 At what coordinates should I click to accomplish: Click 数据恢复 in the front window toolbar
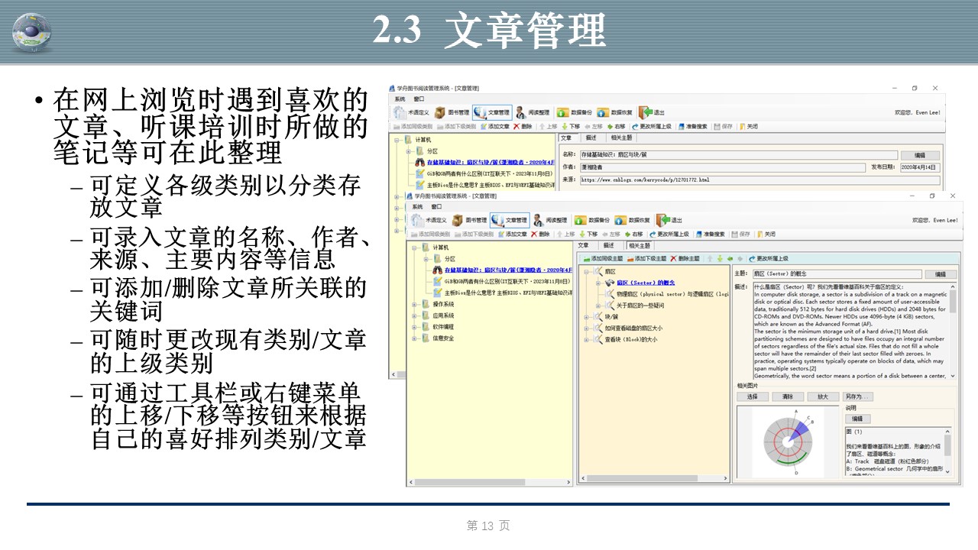coord(633,220)
